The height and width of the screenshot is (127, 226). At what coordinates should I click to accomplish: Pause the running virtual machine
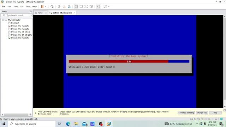[42, 6]
